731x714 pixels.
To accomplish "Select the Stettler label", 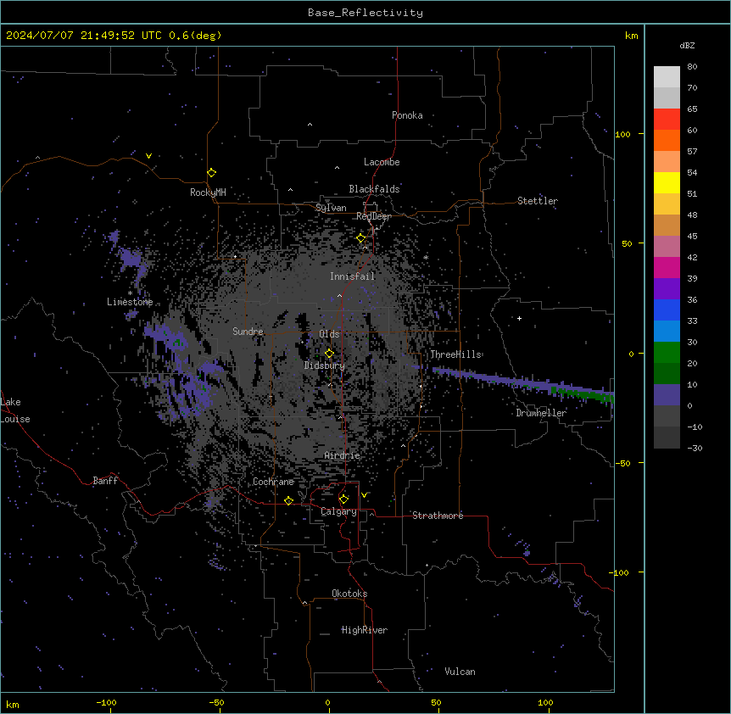I will [538, 201].
